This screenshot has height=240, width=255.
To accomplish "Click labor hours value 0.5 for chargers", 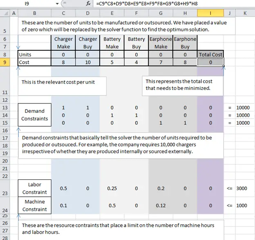I will [x=63, y=188].
